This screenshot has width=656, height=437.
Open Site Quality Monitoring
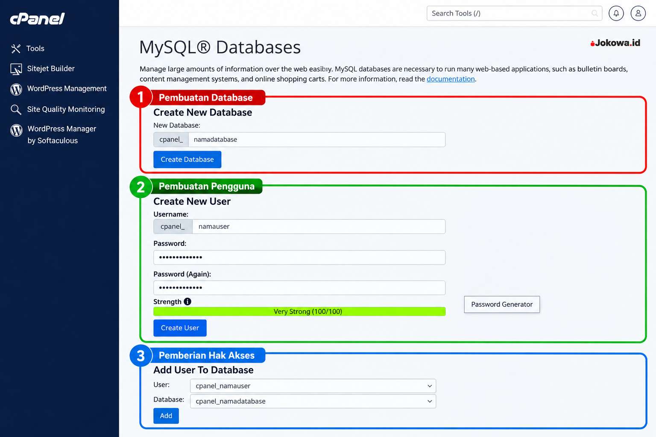tap(66, 109)
